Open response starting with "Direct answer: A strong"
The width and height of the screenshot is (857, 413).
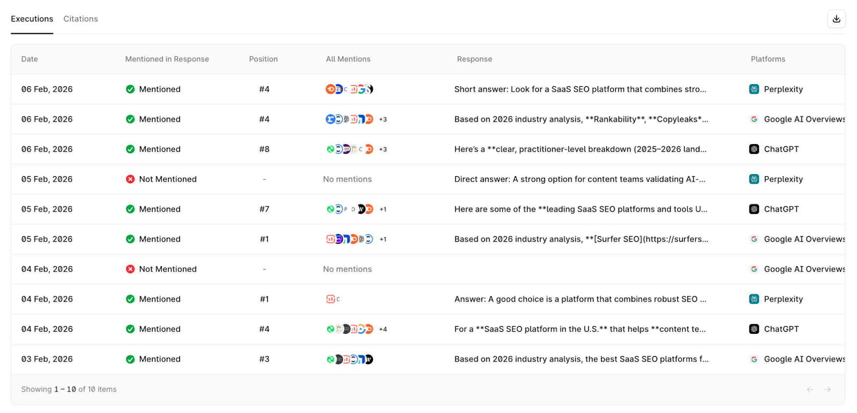pyautogui.click(x=580, y=179)
